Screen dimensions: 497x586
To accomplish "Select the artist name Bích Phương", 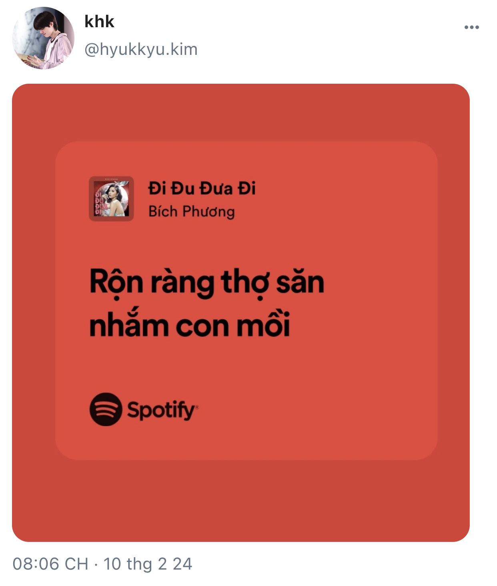I will 191,211.
